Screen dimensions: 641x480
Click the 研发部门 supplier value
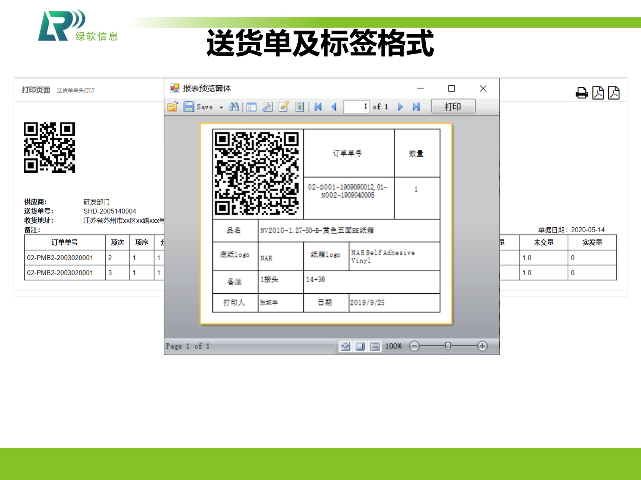[96, 202]
